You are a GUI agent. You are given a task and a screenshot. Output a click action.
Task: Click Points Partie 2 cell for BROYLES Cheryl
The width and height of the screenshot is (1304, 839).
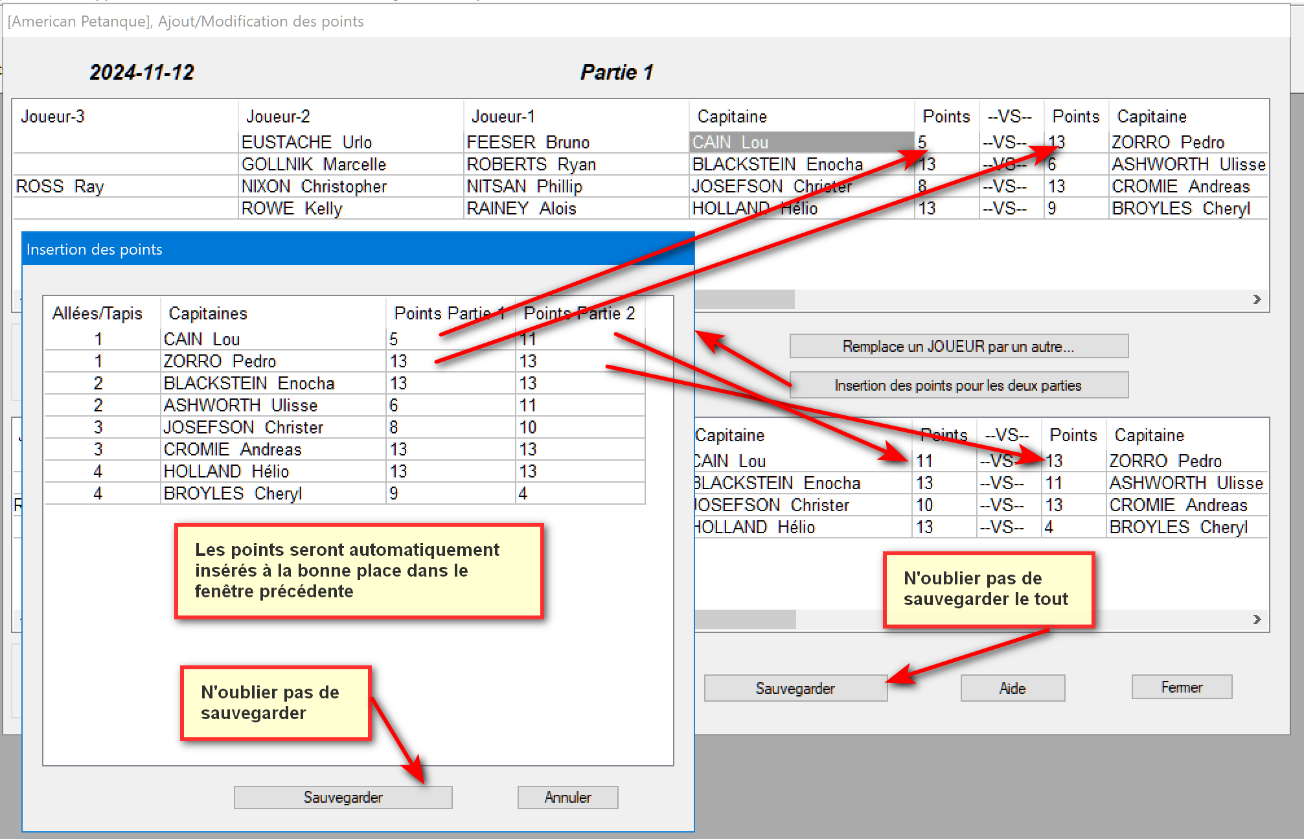click(579, 494)
